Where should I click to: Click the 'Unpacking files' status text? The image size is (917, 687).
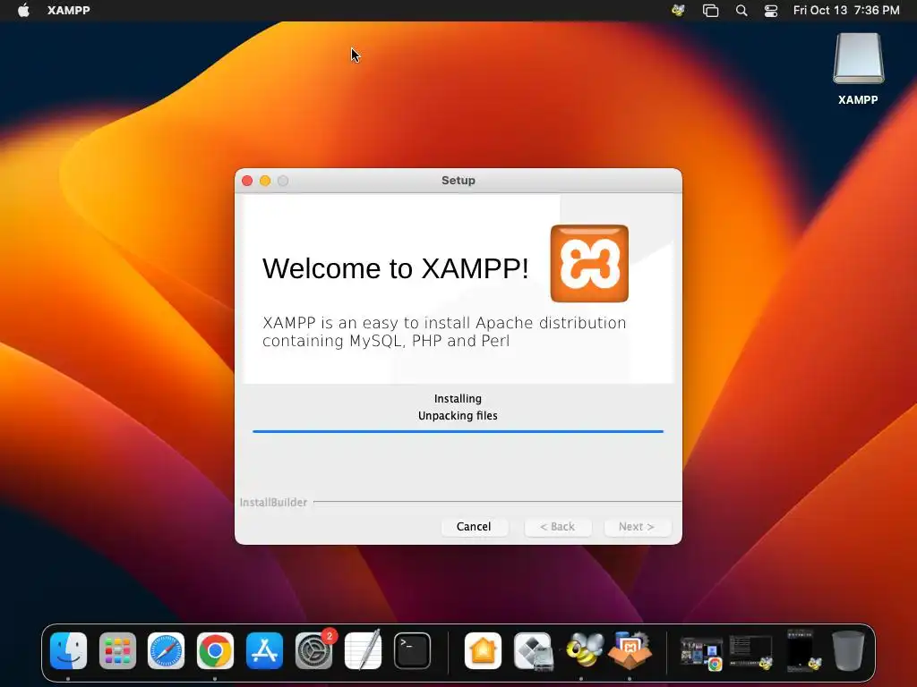coord(458,415)
